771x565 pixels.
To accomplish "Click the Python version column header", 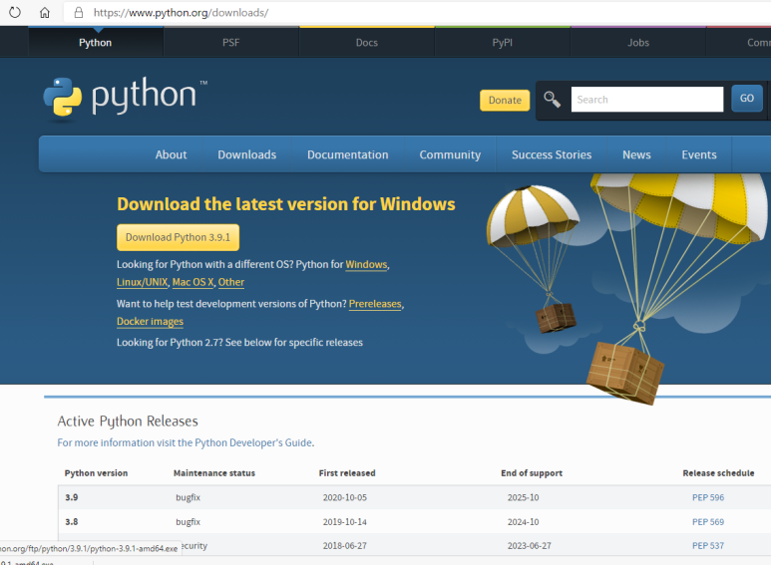I will pyautogui.click(x=96, y=473).
